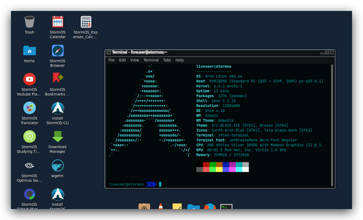Click the 'Terminal: xfce4-terminal' line

(222, 135)
